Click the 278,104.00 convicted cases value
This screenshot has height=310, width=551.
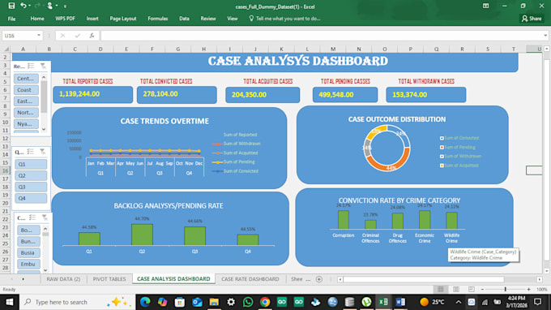click(x=160, y=94)
